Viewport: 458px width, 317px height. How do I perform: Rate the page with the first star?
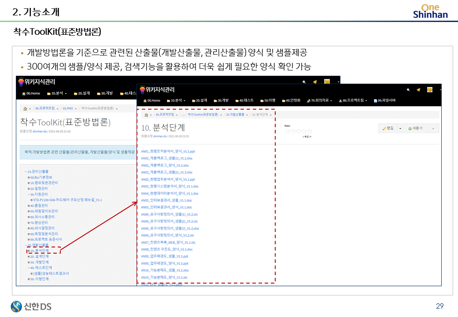[288, 131]
